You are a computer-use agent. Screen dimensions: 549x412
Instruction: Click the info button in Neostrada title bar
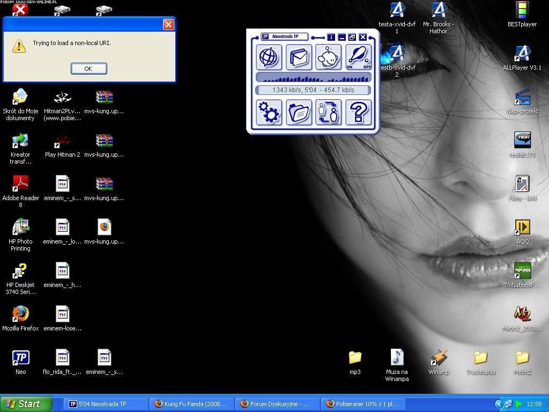pos(331,37)
